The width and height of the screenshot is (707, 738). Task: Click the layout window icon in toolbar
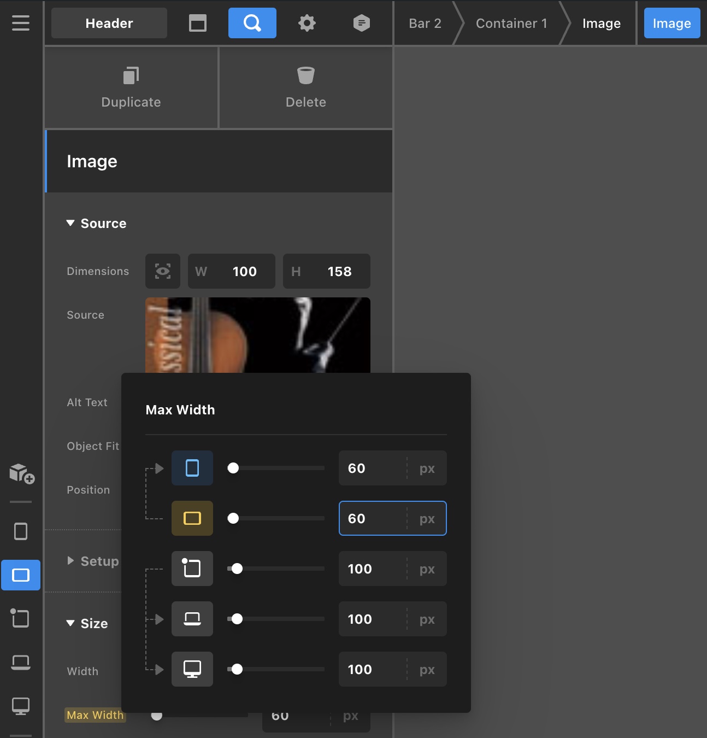pyautogui.click(x=198, y=23)
